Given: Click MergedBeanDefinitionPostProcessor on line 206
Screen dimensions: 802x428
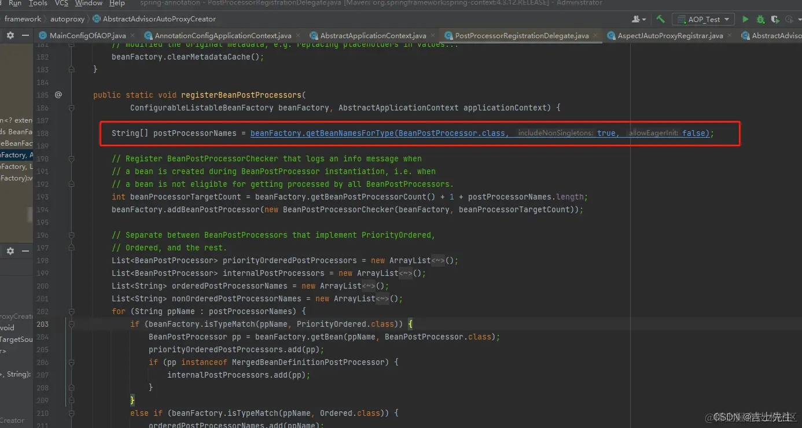Looking at the screenshot, I should click(308, 363).
